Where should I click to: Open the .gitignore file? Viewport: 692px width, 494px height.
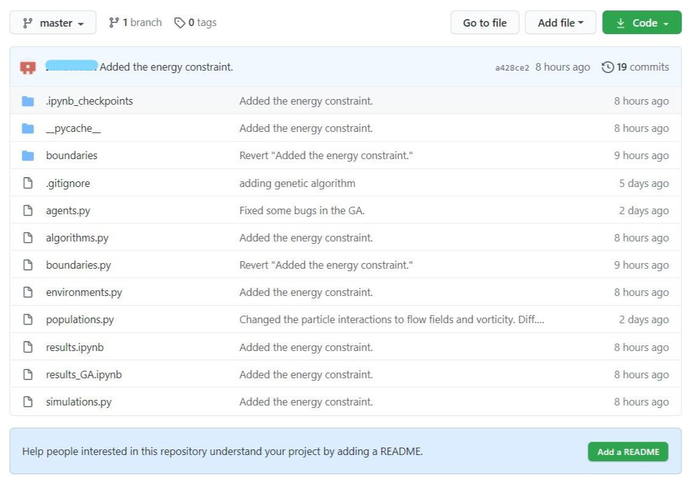(68, 183)
